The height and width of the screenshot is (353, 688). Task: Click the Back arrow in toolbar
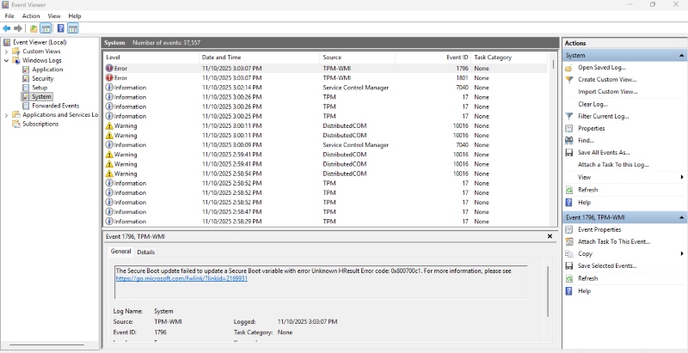pos(7,27)
